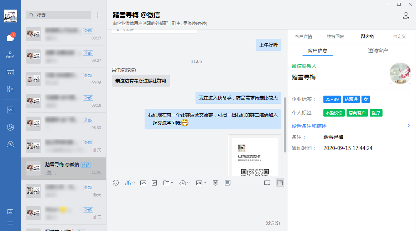The height and width of the screenshot is (231, 416).
Task: Expand the LIVE dropdown arrow
Action: pos(205,183)
